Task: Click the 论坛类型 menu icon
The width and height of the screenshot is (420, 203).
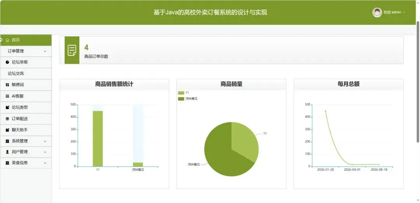Action: (7, 108)
